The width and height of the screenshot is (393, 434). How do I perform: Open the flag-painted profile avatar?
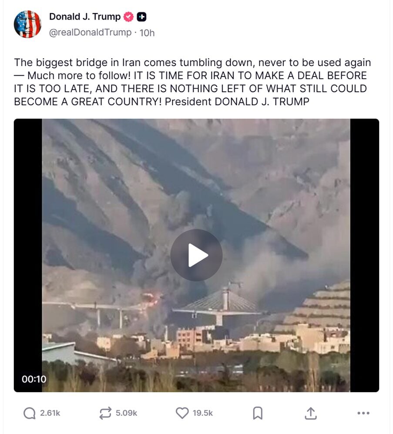coord(27,24)
